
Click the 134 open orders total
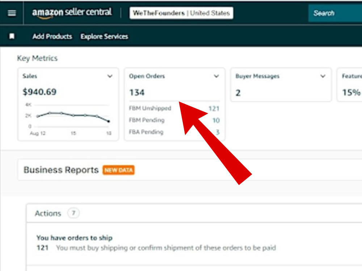coord(137,93)
